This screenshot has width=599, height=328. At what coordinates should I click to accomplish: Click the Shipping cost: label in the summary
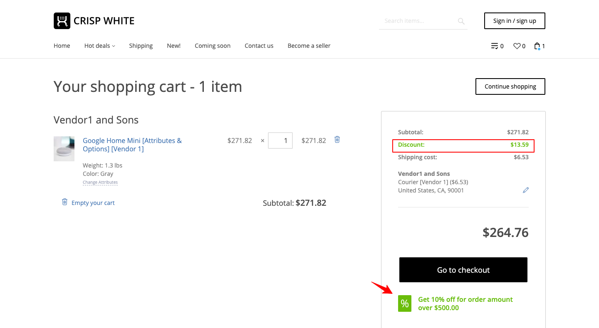click(418, 157)
